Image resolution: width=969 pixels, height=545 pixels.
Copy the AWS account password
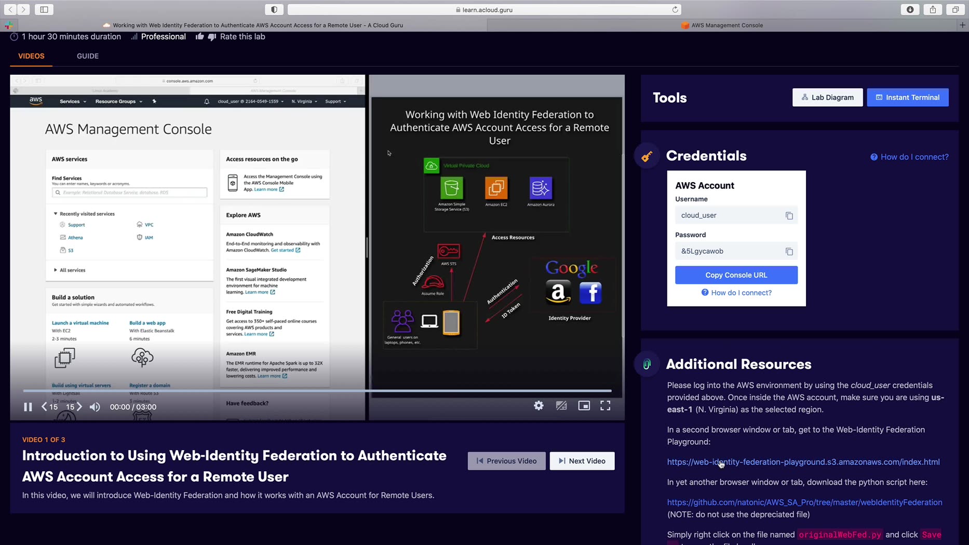[789, 251]
